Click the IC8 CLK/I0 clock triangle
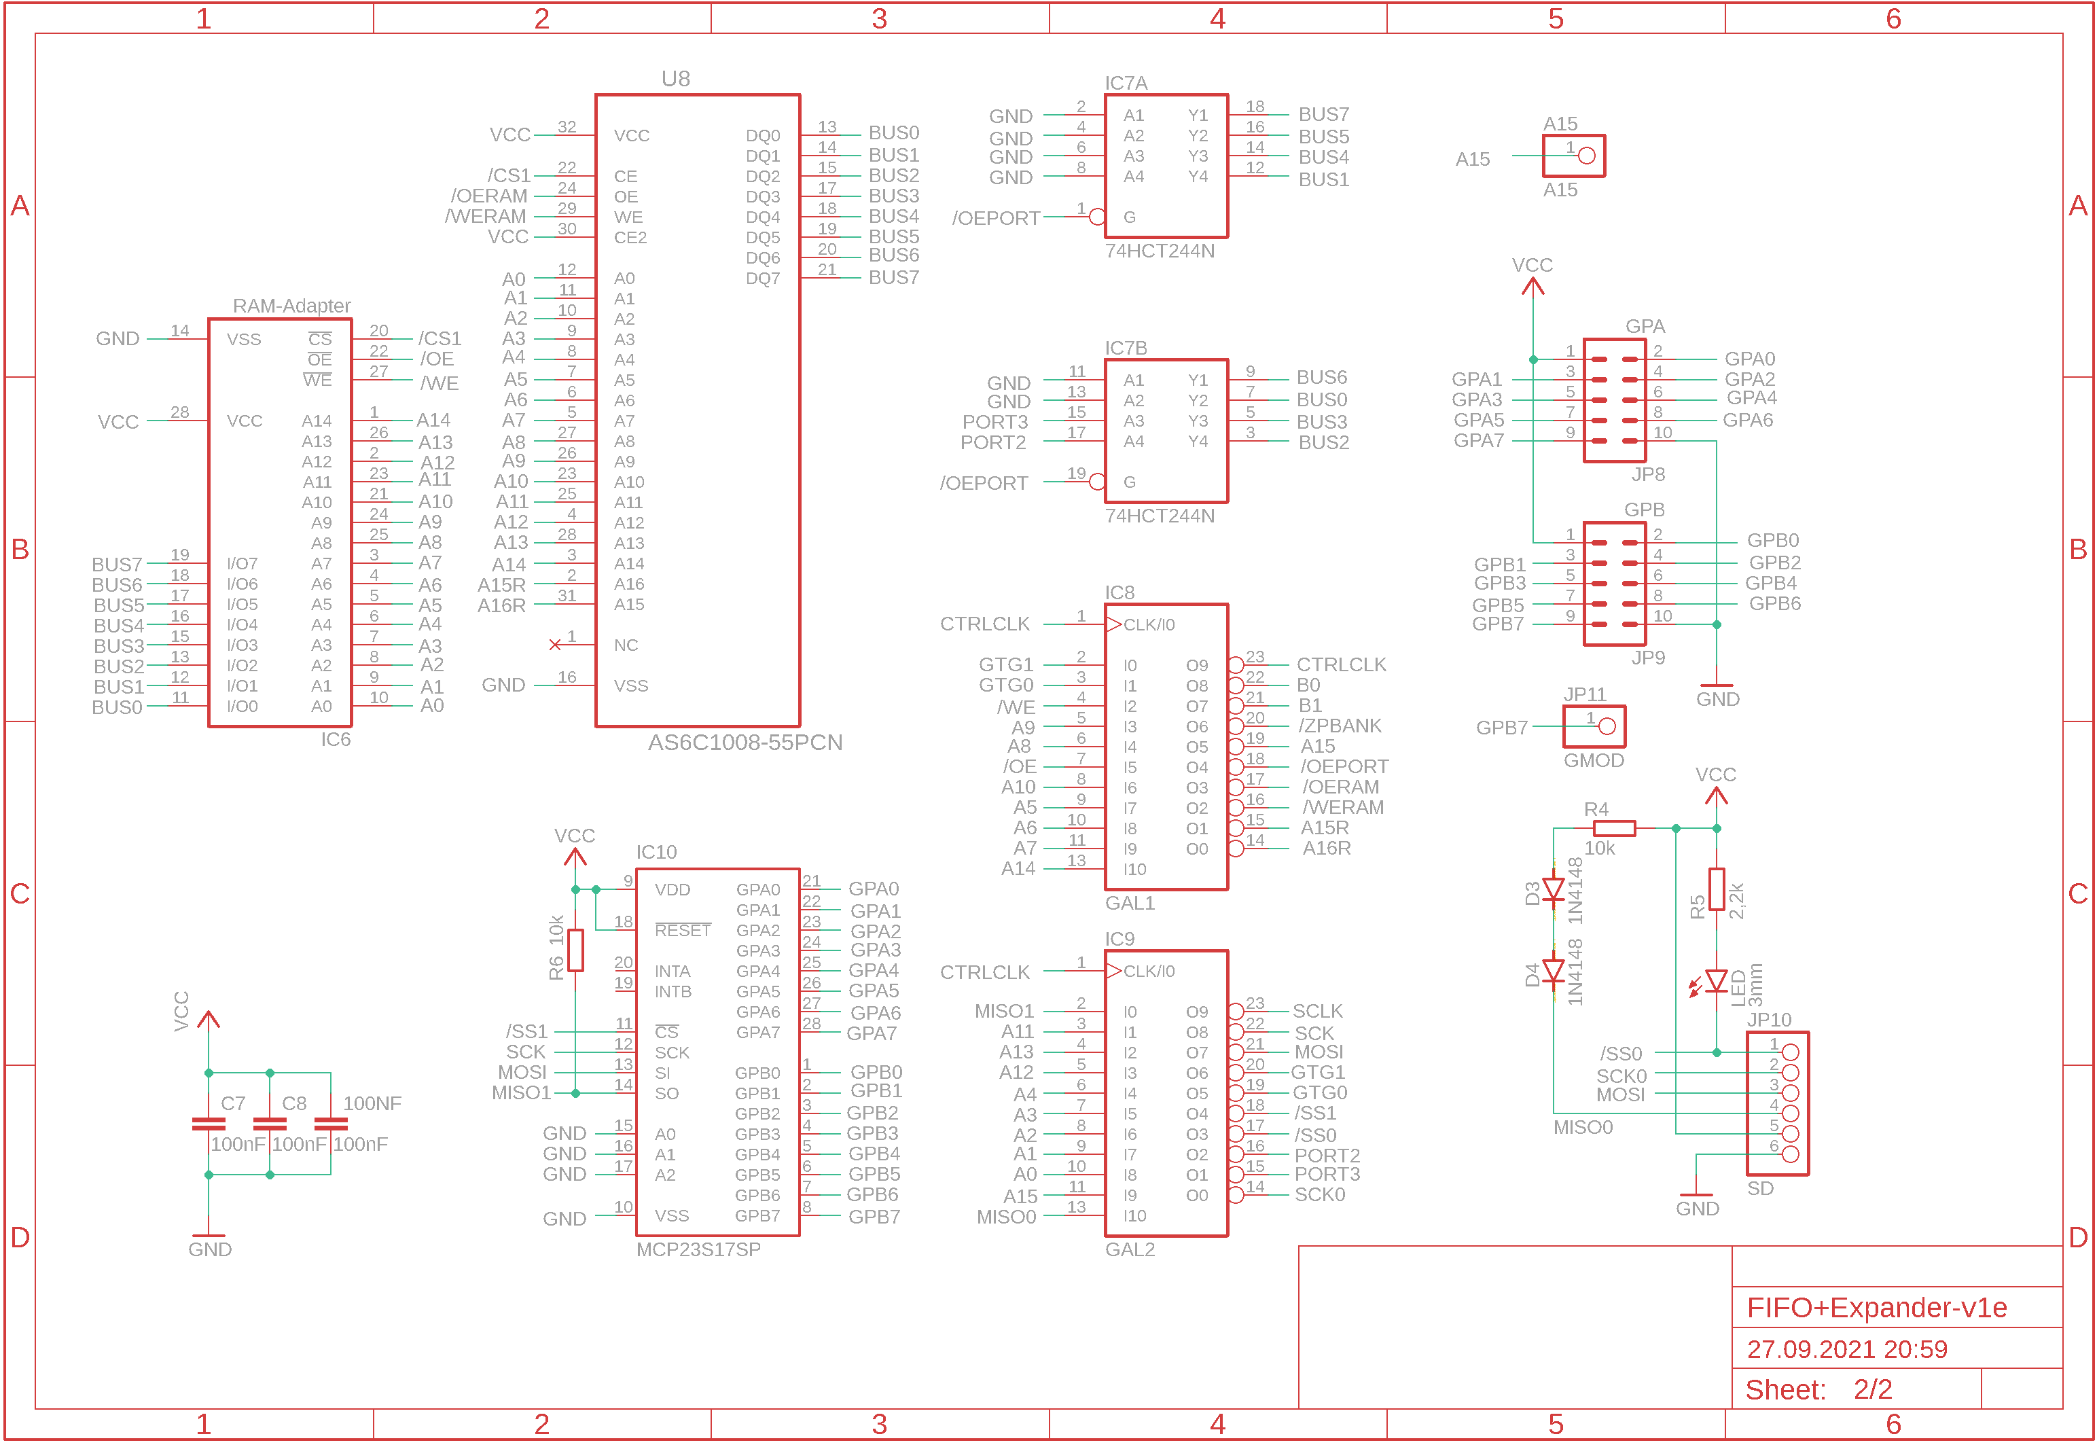 pyautogui.click(x=1114, y=624)
